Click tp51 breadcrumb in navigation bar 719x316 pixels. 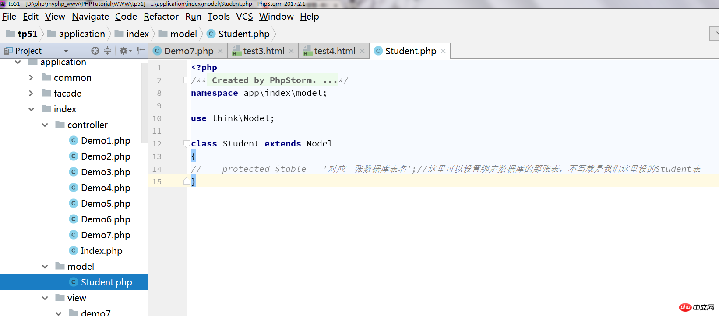[22, 34]
